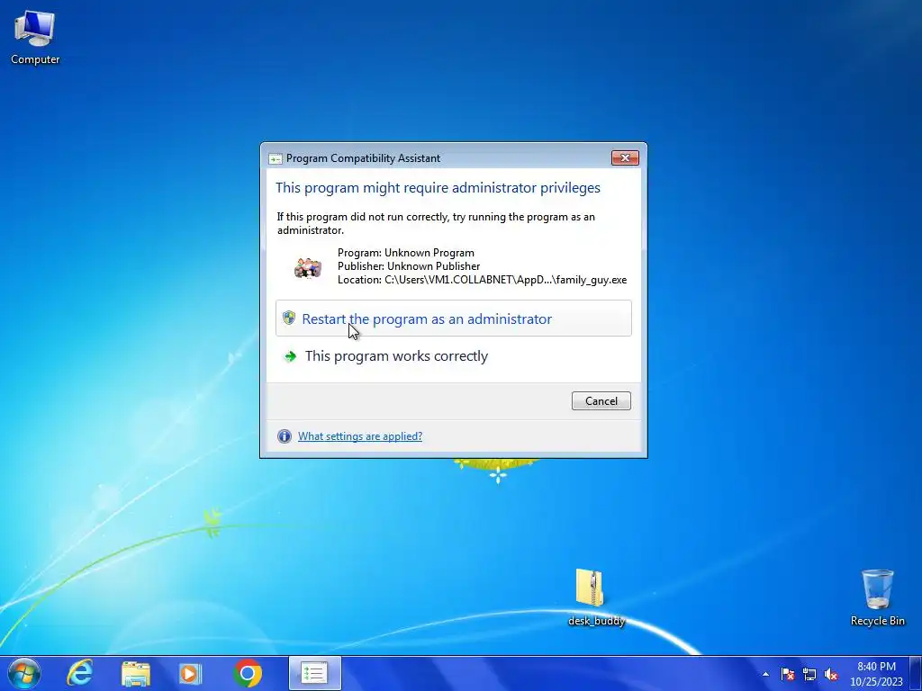Select the Recycle Bin desktop icon

pyautogui.click(x=877, y=597)
